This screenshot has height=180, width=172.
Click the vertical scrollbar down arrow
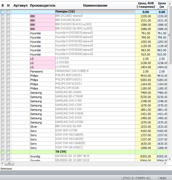(x=170, y=159)
